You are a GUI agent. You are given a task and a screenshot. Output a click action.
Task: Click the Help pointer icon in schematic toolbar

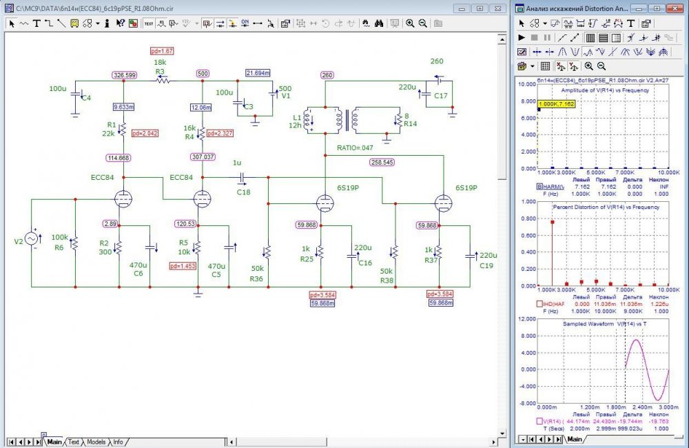pos(120,23)
